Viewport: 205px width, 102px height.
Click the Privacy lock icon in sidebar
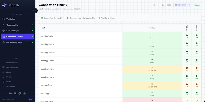4,77
